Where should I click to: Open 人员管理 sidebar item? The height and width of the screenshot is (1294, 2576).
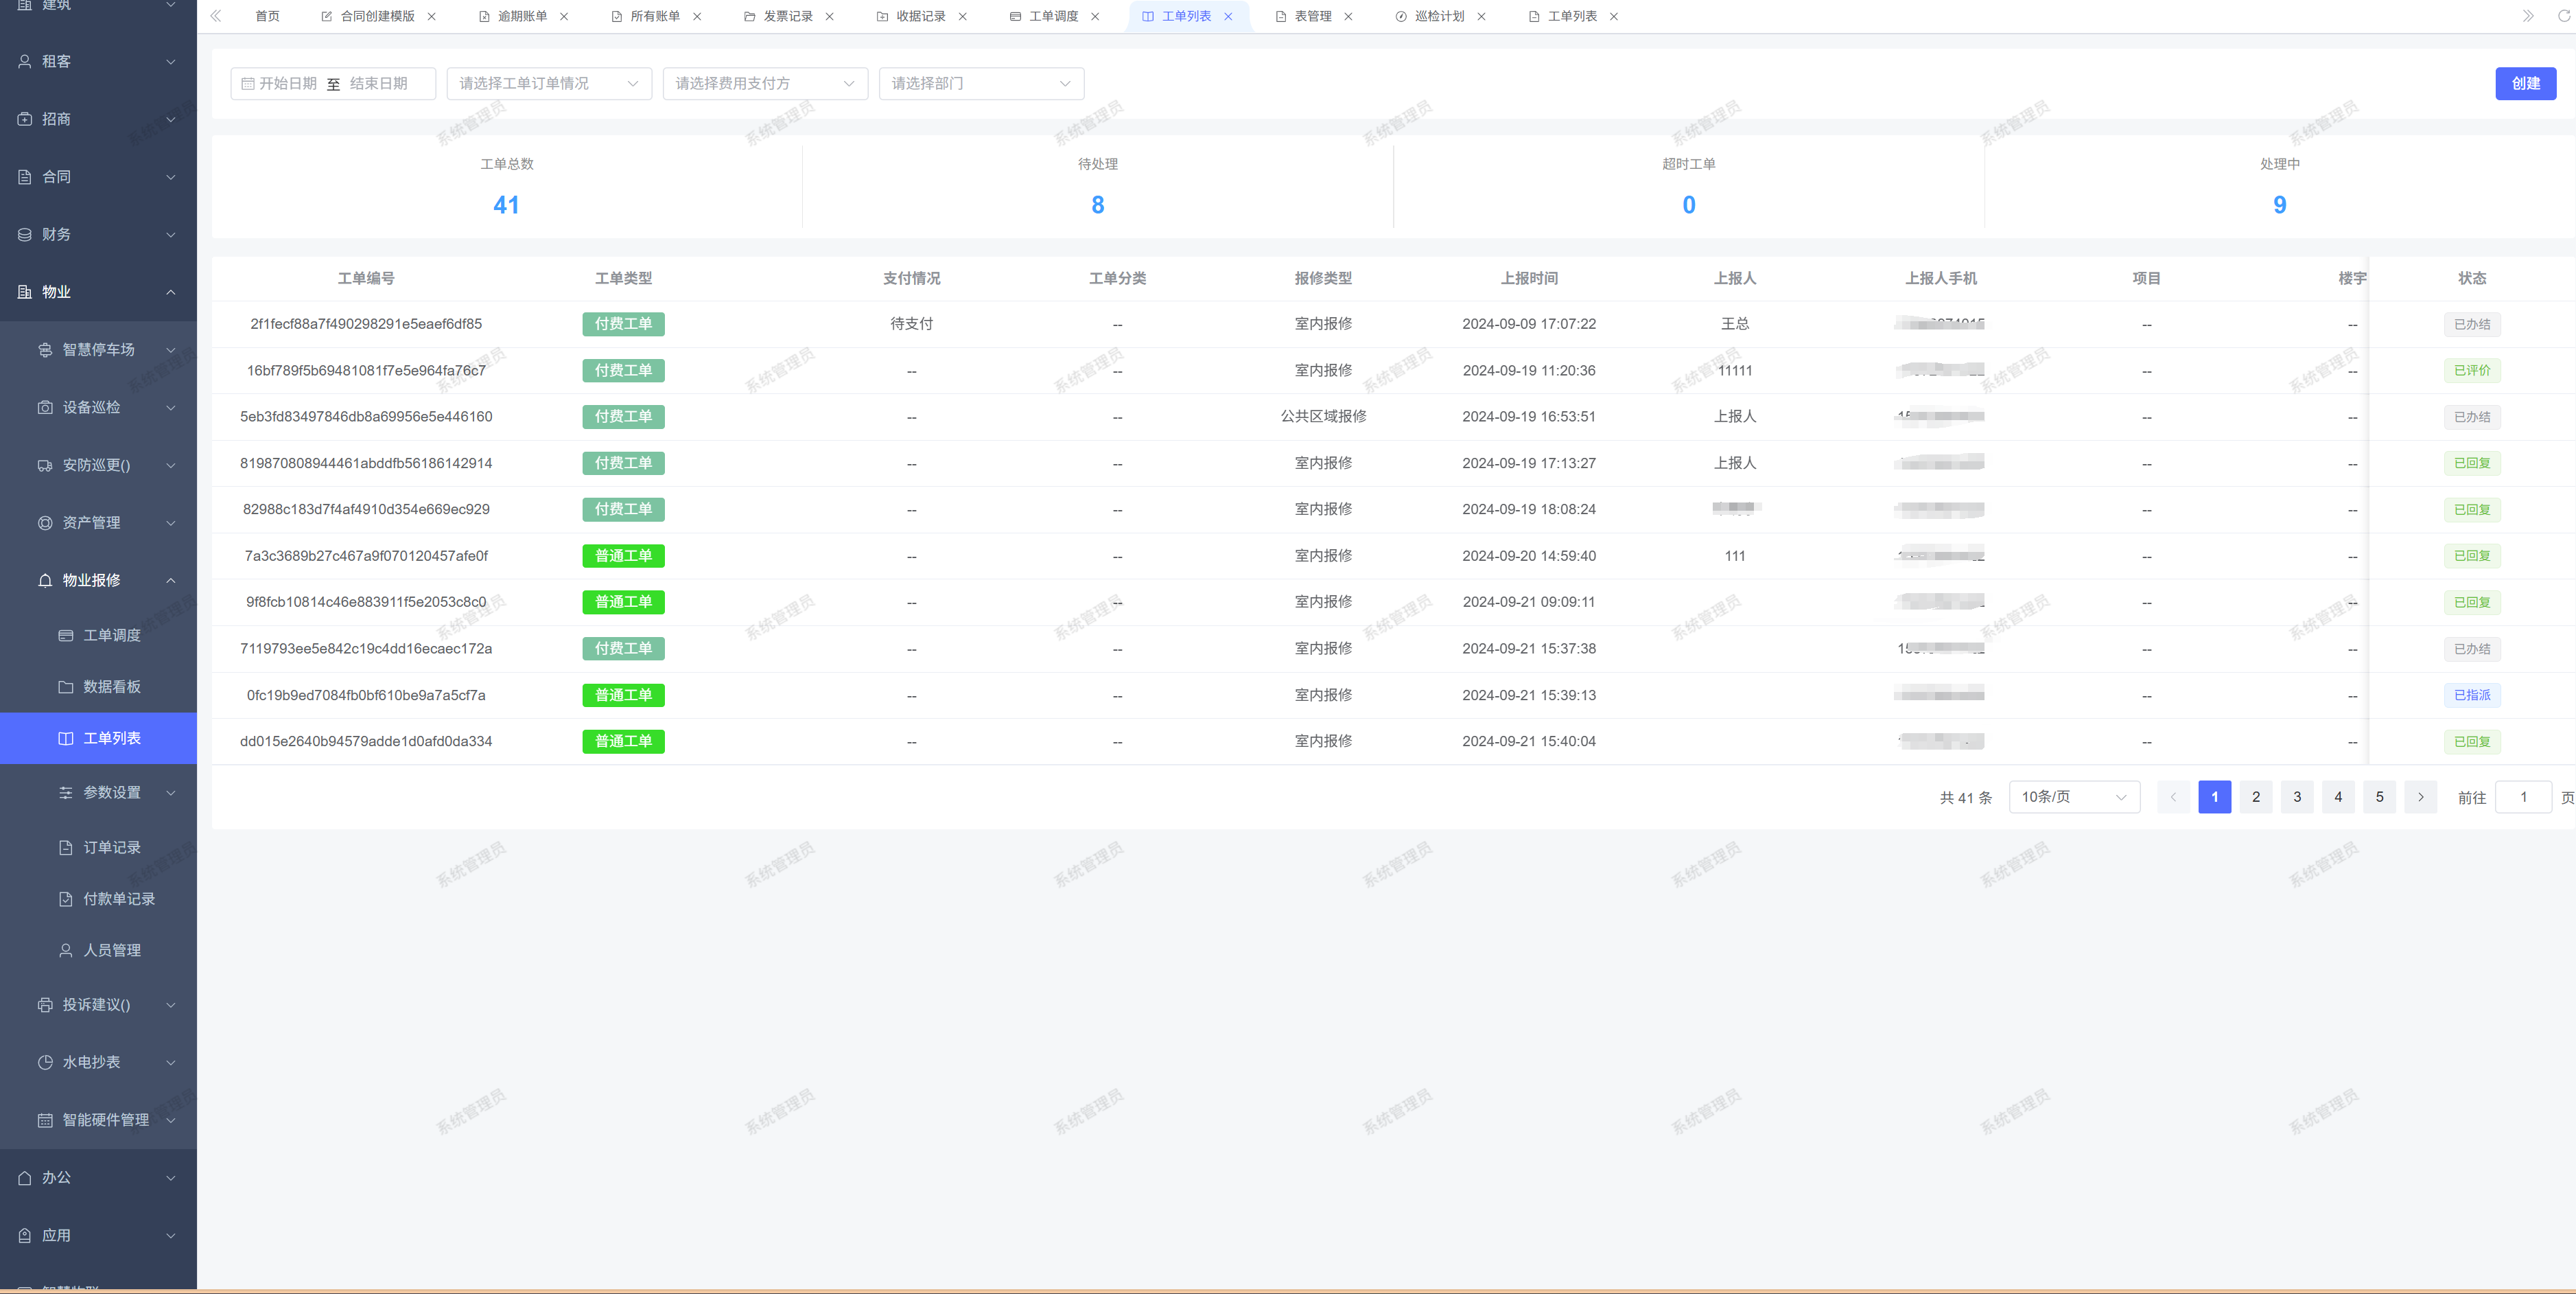(111, 949)
